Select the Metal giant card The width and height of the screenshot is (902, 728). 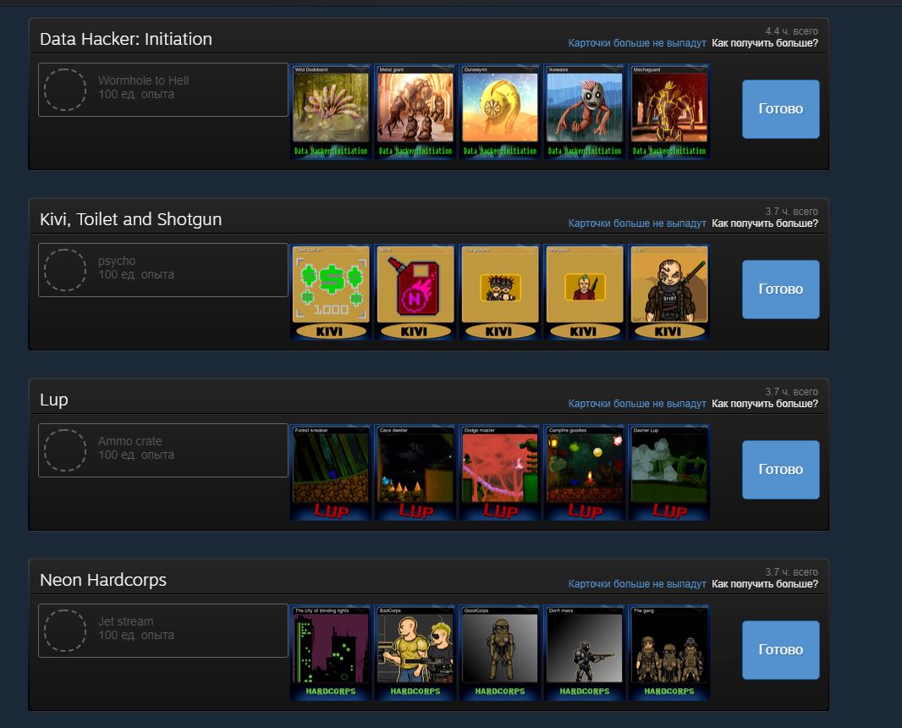415,111
